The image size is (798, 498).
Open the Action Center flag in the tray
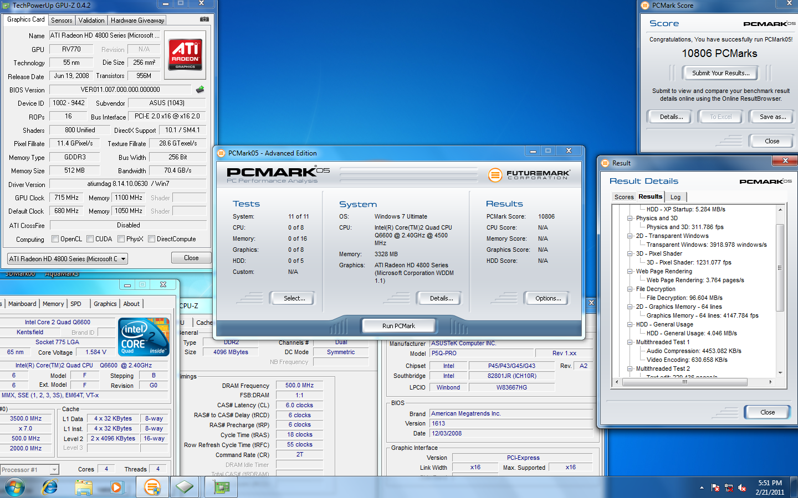pyautogui.click(x=715, y=487)
